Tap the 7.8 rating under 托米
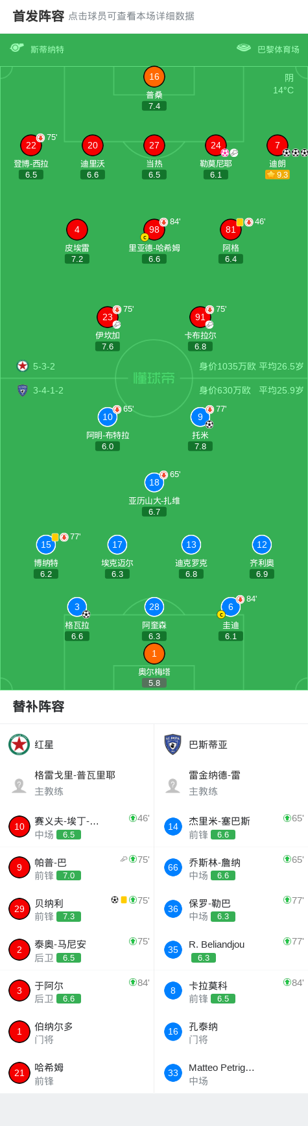 (x=200, y=446)
